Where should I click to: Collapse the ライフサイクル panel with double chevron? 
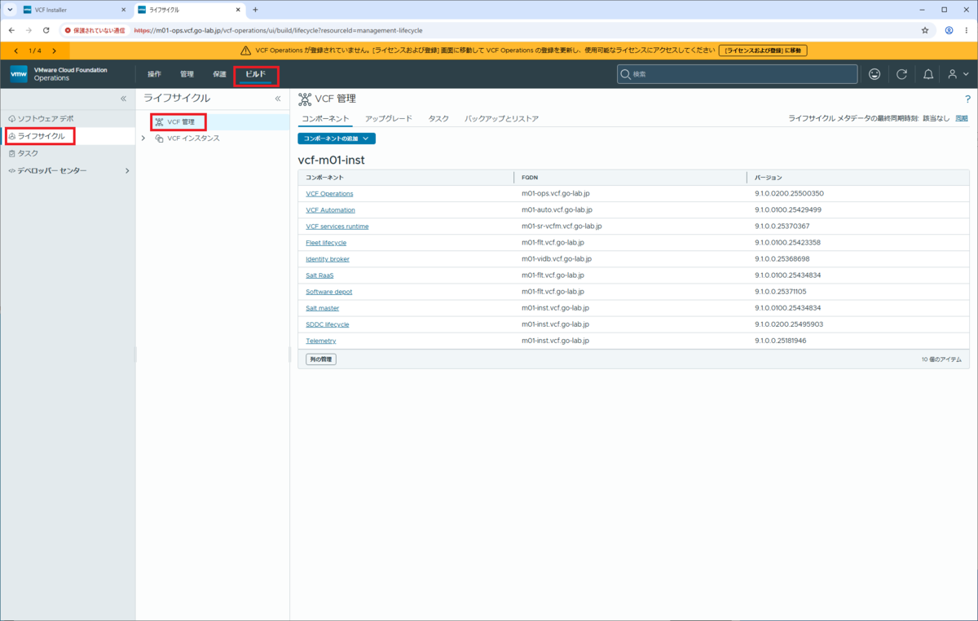point(277,99)
